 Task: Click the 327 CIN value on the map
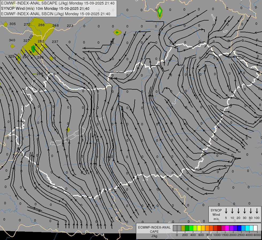26,41
